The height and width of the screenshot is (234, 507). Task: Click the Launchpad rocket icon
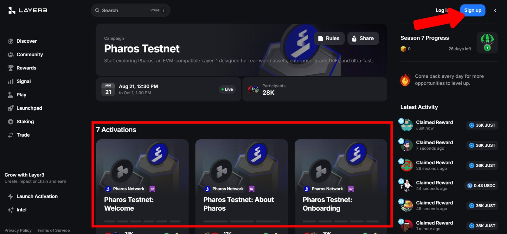click(x=10, y=108)
